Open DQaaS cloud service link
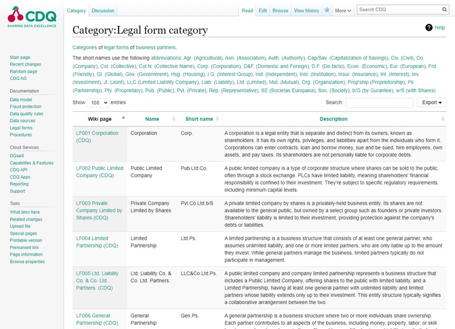 [17, 156]
